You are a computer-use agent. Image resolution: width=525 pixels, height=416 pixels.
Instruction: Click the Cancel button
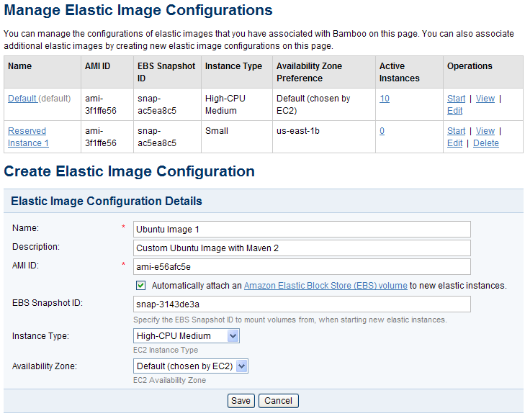coord(278,401)
